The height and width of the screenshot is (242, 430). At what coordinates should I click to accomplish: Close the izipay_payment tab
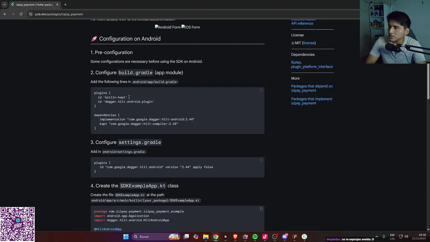coord(57,5)
